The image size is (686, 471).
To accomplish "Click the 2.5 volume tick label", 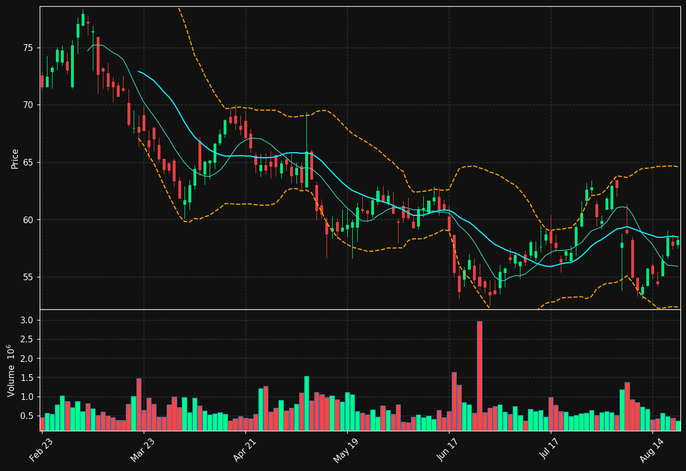I will click(27, 340).
